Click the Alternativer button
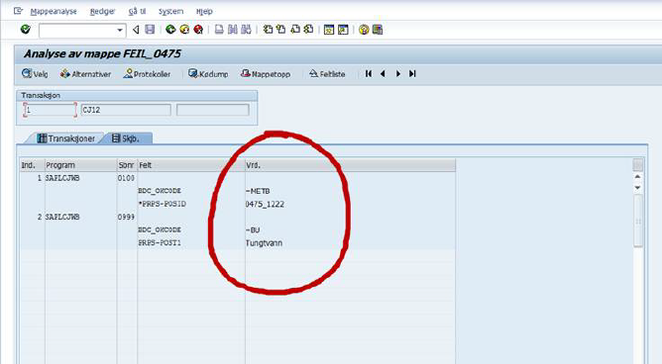Viewport: 662px width, 364px height. click(x=85, y=74)
